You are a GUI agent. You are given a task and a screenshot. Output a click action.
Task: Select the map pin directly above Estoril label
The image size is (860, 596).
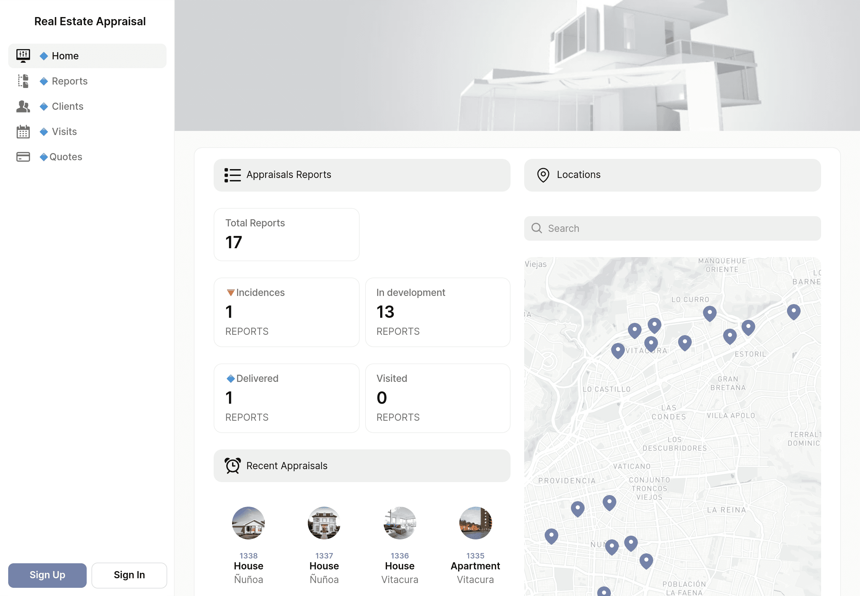point(730,336)
